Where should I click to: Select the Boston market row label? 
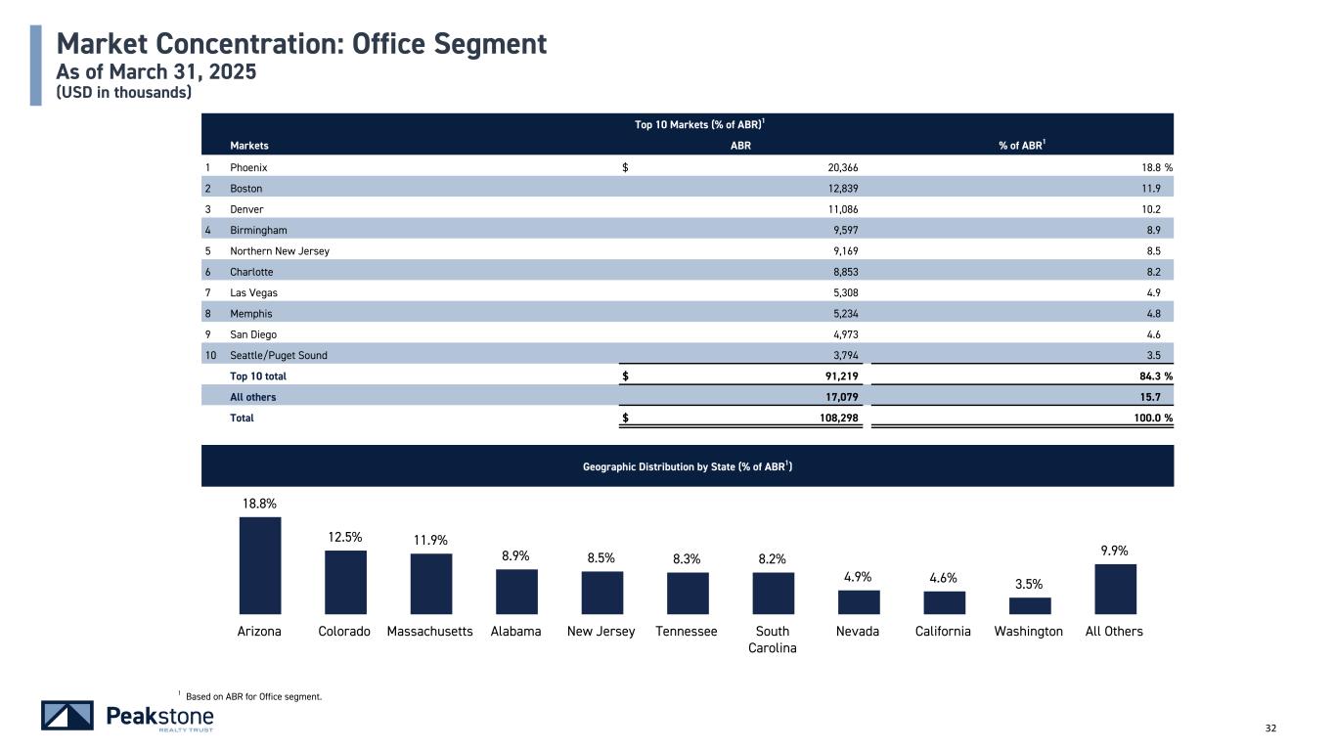pyautogui.click(x=245, y=188)
